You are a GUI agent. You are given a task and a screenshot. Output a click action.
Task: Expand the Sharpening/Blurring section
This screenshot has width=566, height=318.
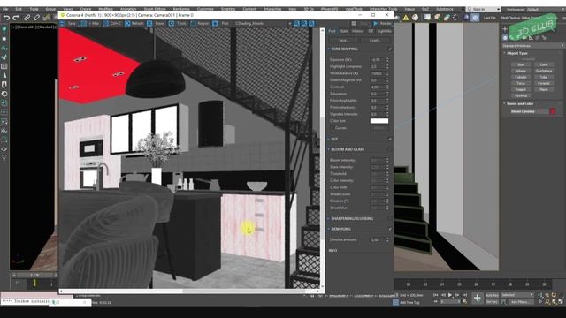click(328, 218)
